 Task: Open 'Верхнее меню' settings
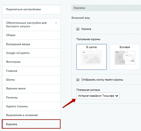tap(31, 89)
